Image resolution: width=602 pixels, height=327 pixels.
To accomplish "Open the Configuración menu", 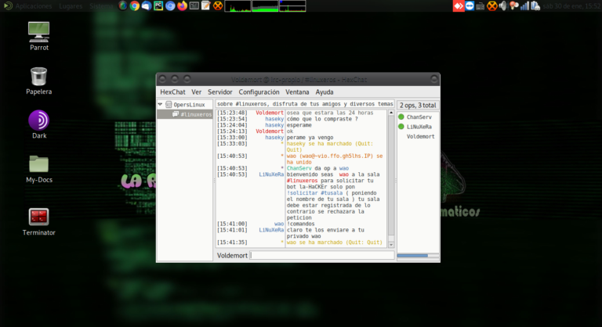I will point(259,92).
